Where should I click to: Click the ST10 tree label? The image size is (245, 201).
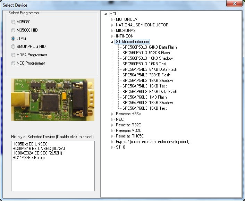click(120, 147)
